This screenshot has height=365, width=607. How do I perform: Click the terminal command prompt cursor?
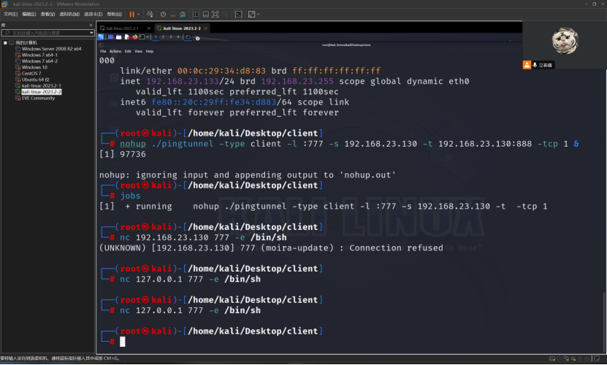click(122, 342)
